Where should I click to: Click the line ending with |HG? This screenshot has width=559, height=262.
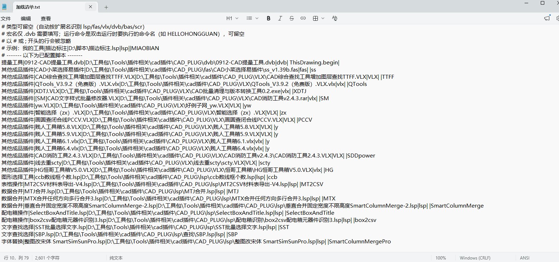(167, 170)
